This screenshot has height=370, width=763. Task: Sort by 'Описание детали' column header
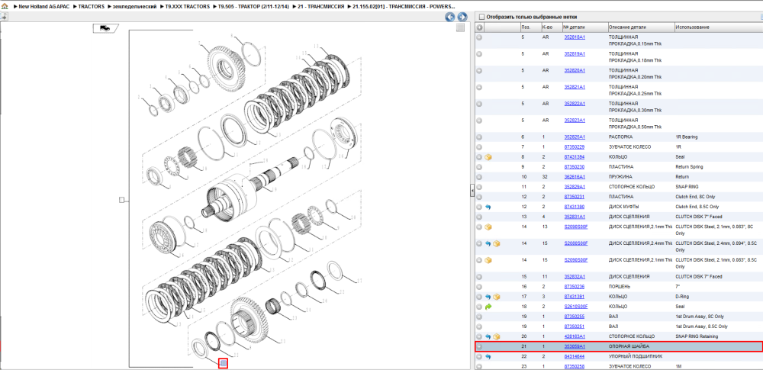coord(641,27)
